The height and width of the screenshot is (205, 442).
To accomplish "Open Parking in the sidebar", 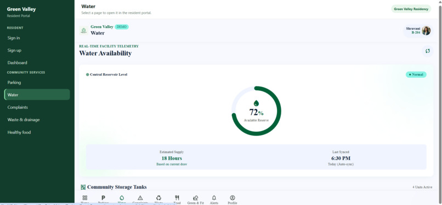I will coord(37,83).
